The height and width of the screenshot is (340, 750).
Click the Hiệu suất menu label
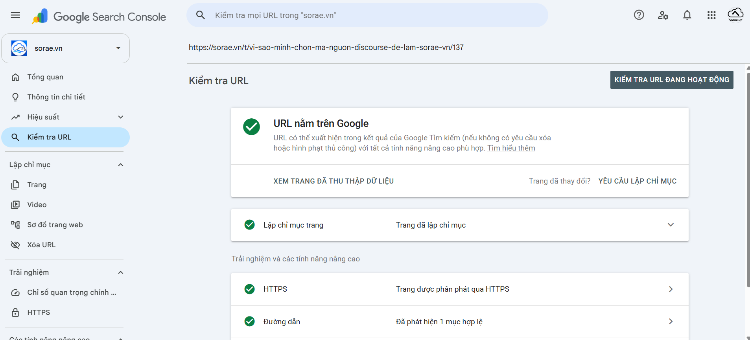pos(43,117)
